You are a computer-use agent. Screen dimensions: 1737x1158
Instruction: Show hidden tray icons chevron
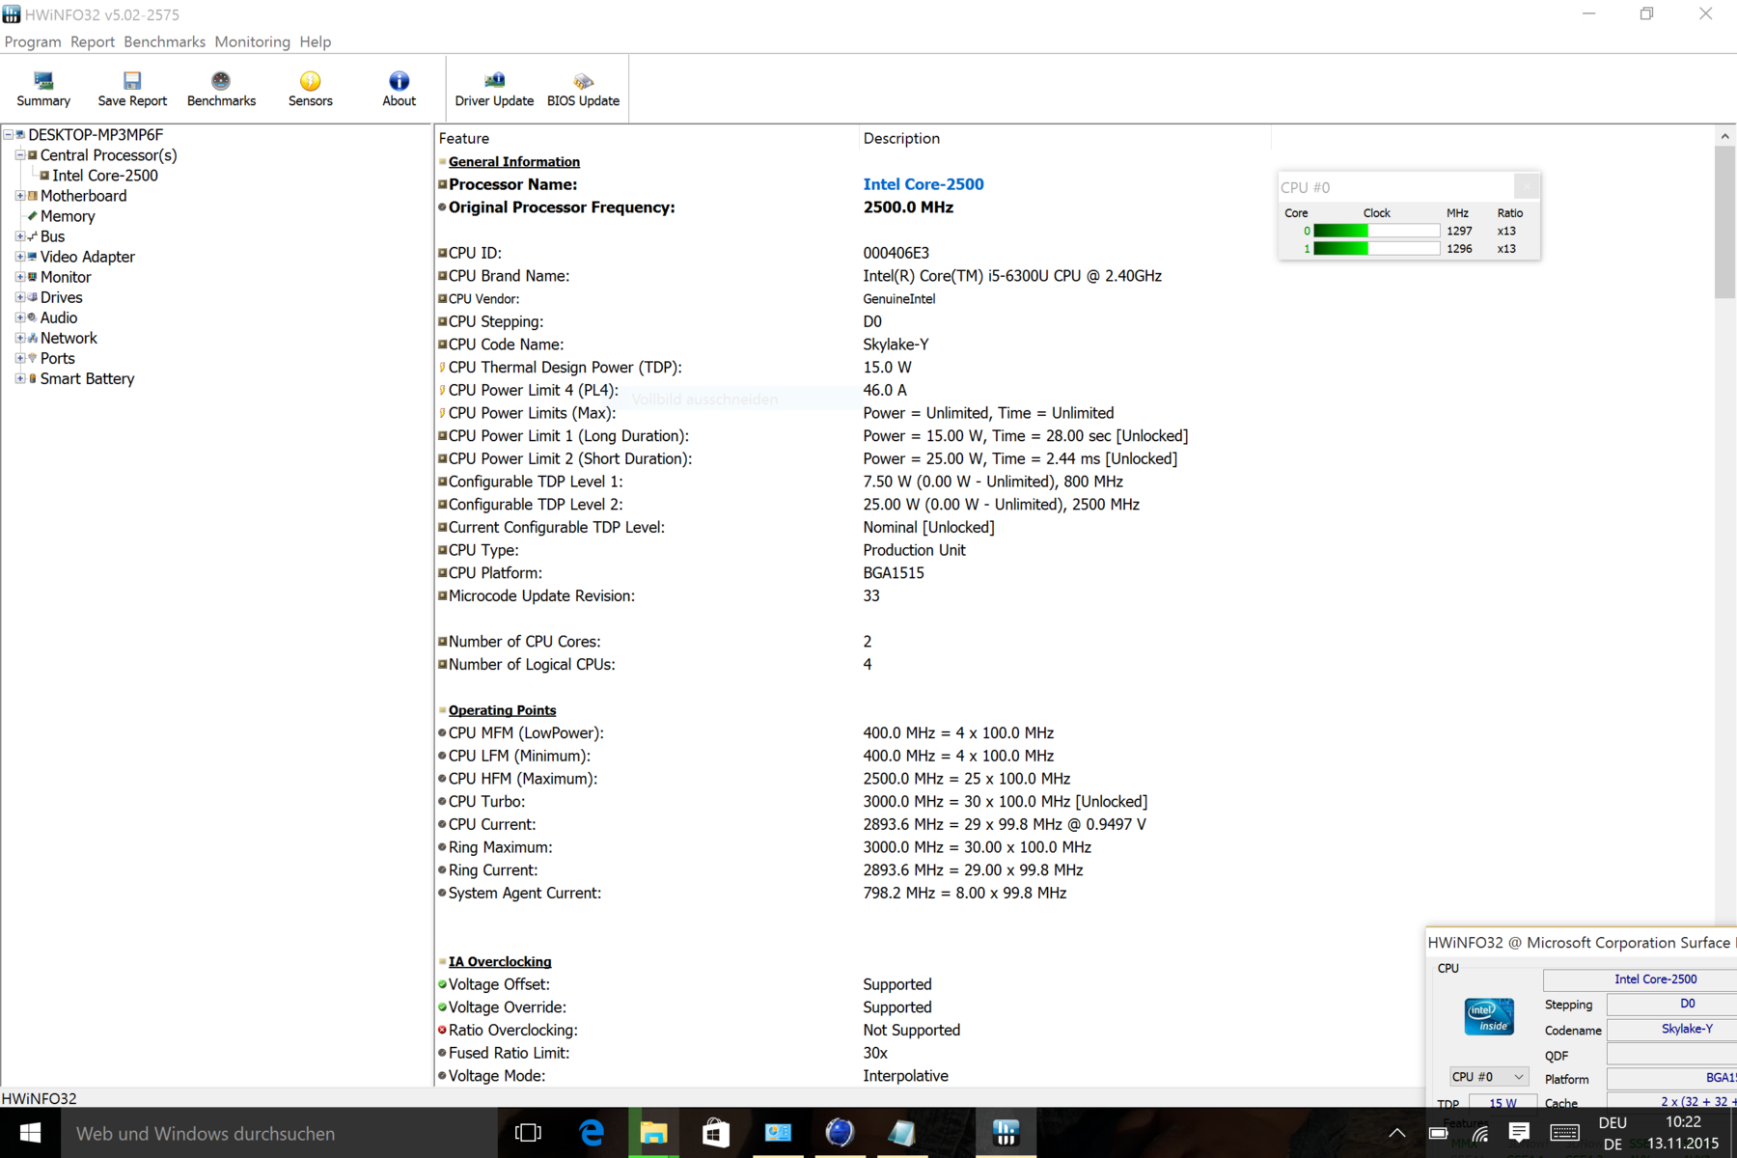tap(1396, 1133)
